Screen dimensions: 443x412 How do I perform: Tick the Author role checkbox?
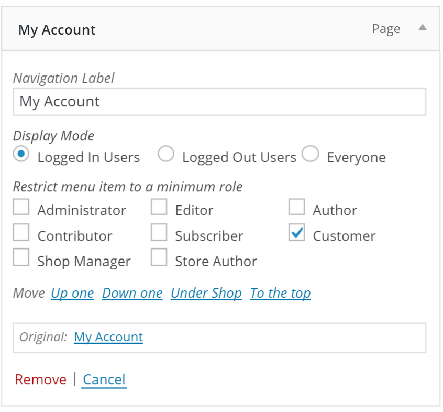pos(297,208)
